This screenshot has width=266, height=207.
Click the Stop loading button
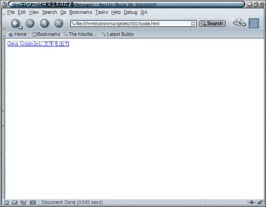[59, 23]
